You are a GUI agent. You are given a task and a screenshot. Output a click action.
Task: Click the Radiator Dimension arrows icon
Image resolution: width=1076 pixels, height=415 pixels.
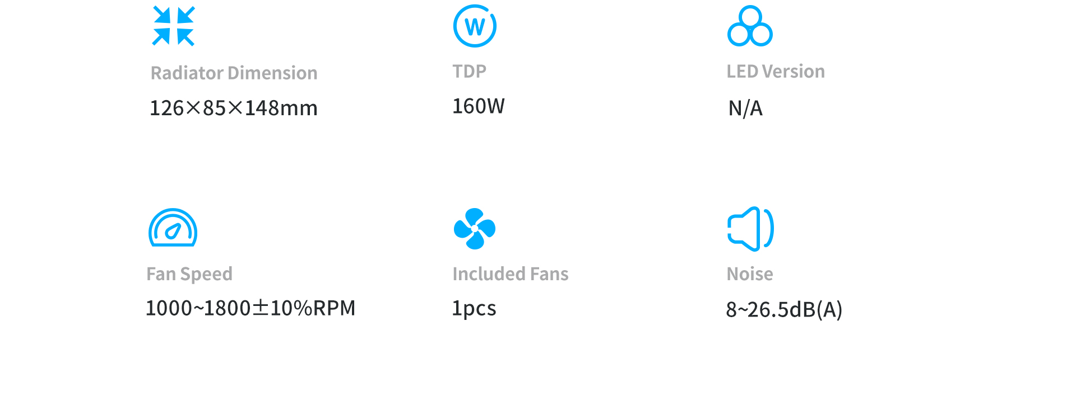[x=174, y=26]
